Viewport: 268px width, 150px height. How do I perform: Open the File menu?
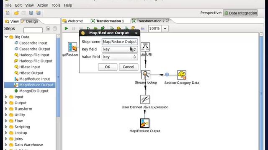coord(8,5)
